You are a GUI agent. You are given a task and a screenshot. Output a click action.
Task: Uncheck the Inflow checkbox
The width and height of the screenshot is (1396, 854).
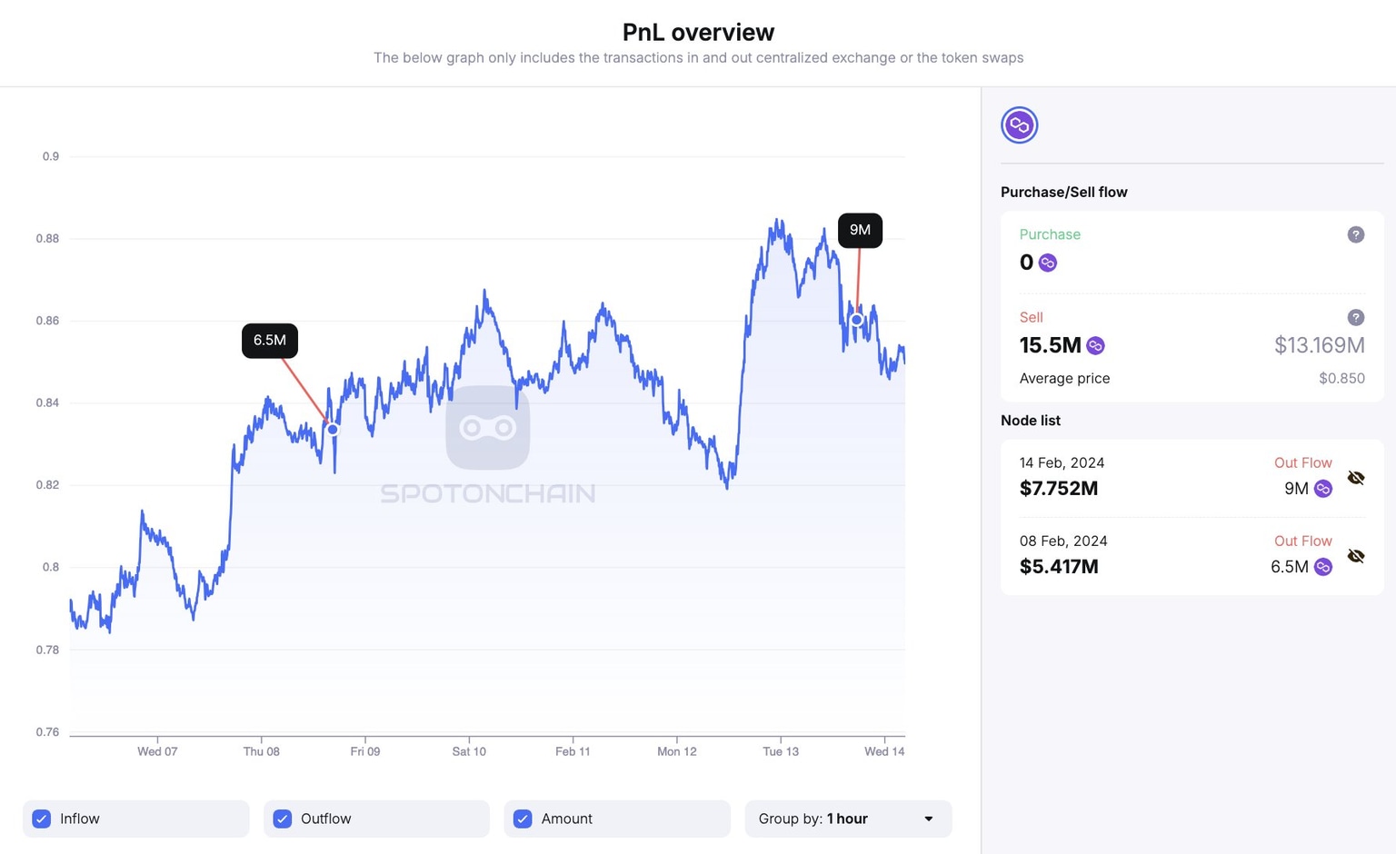pos(42,819)
